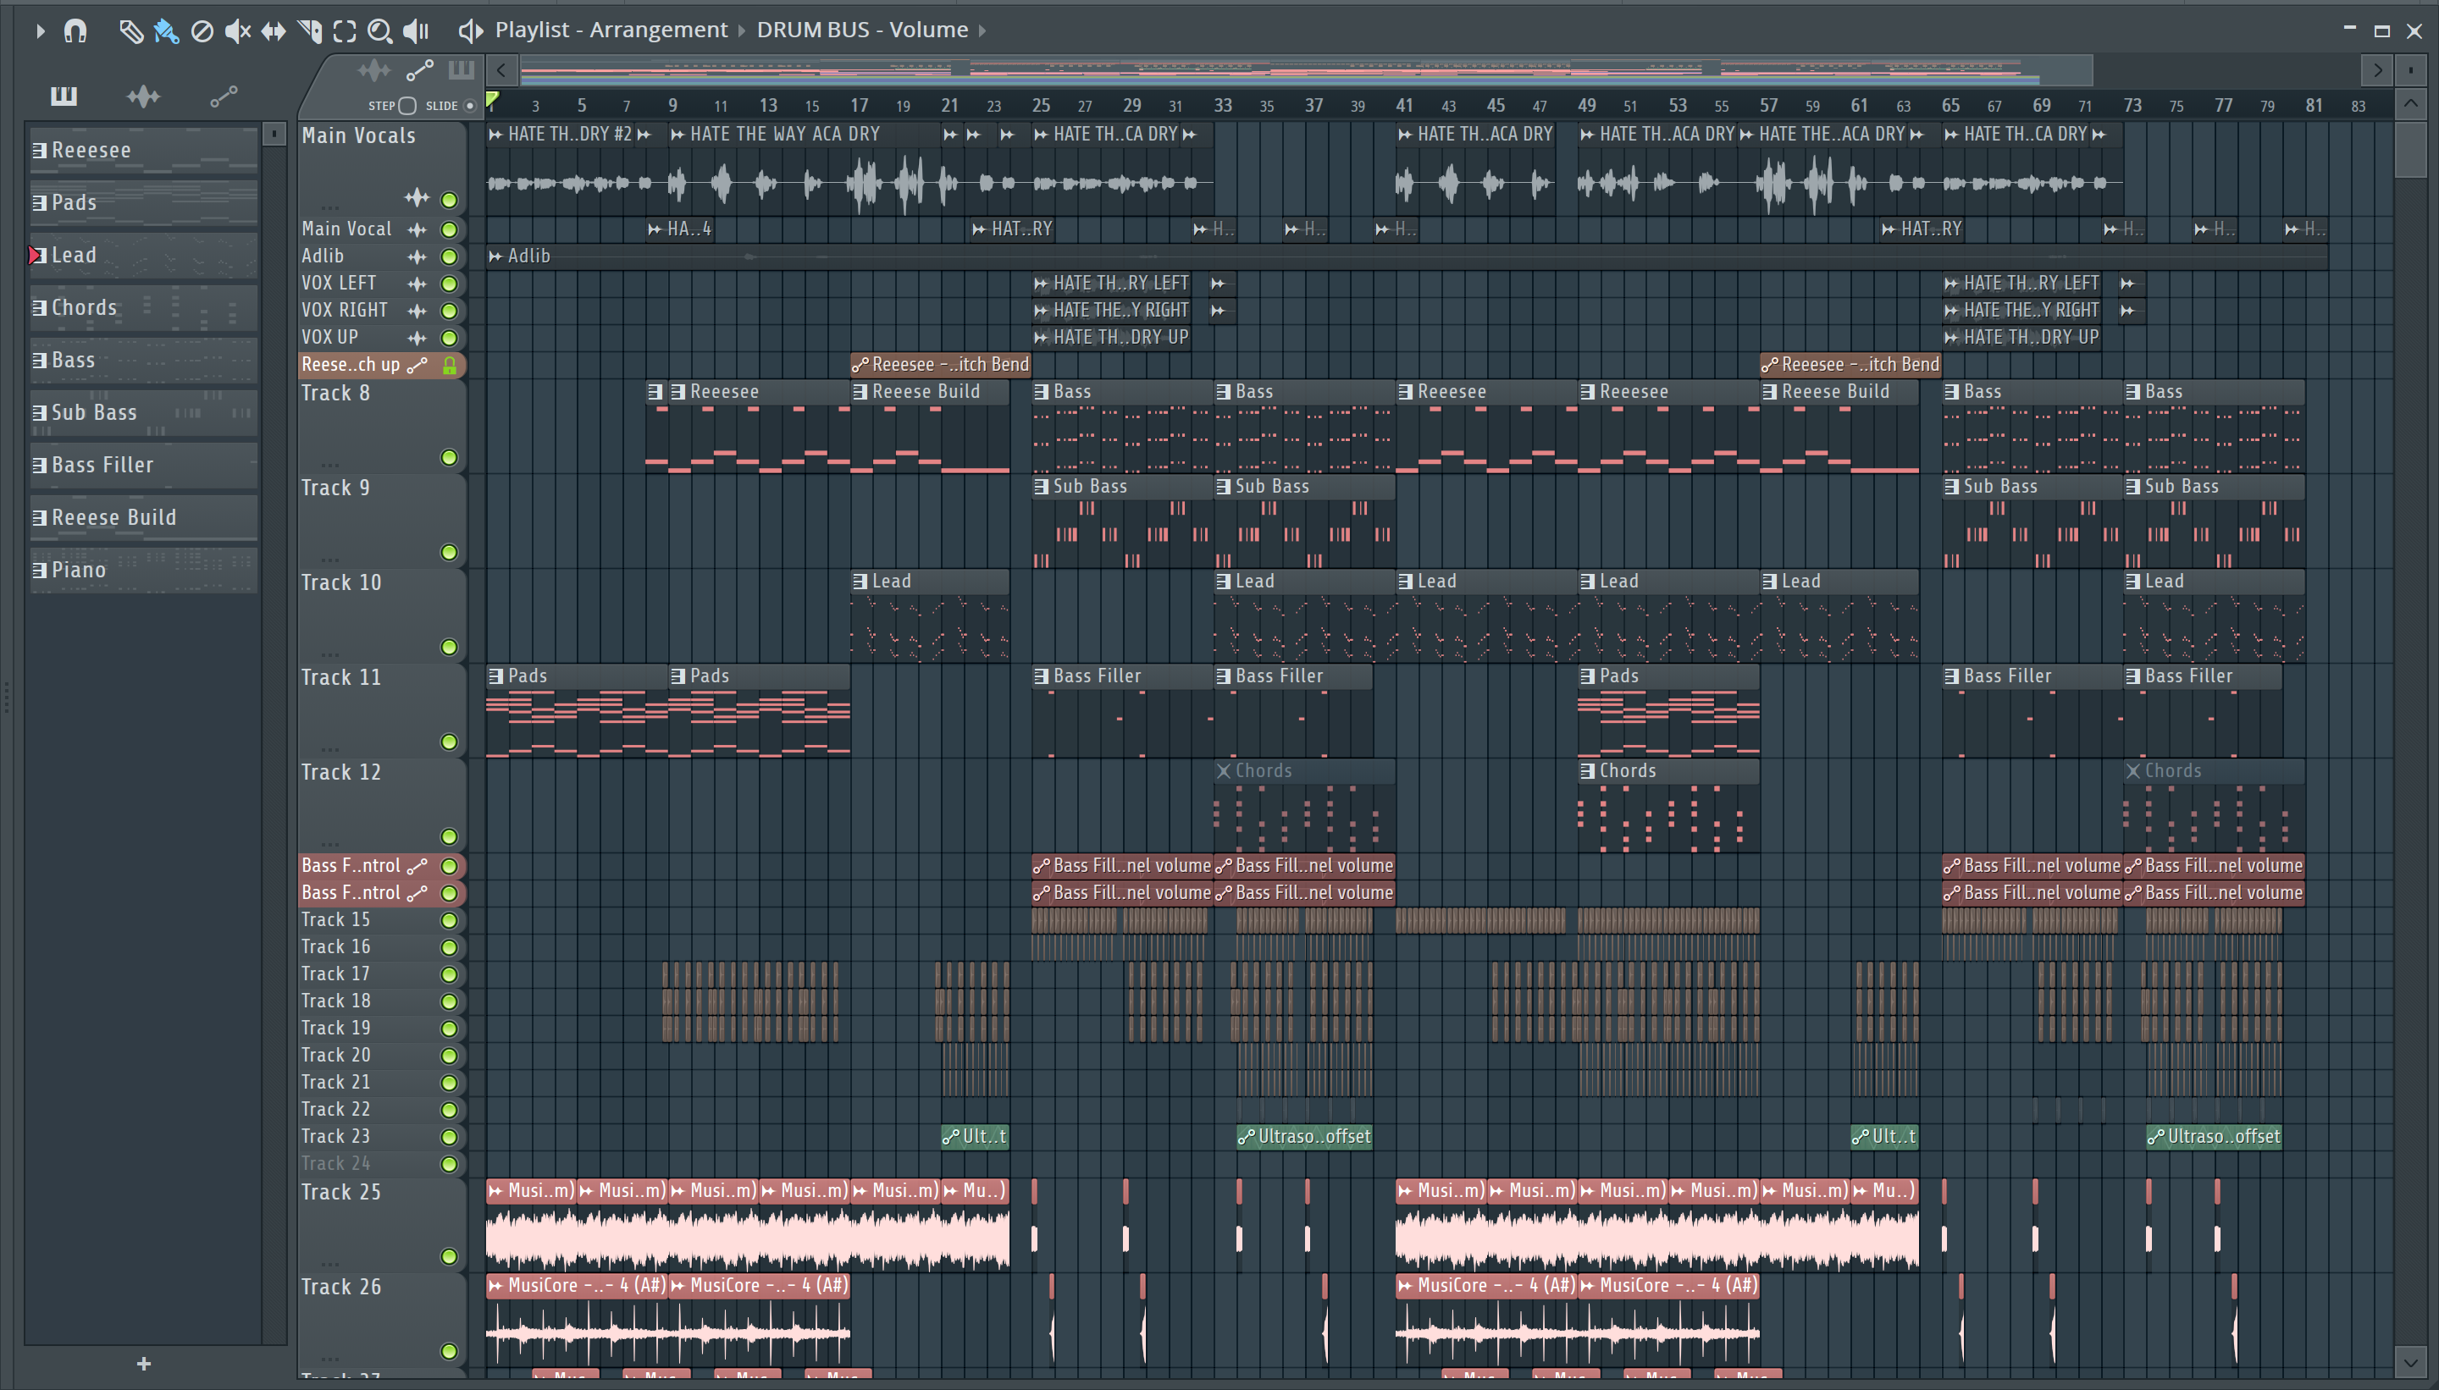
Task: Select Reeesee pattern in picker
Action: tap(143, 150)
